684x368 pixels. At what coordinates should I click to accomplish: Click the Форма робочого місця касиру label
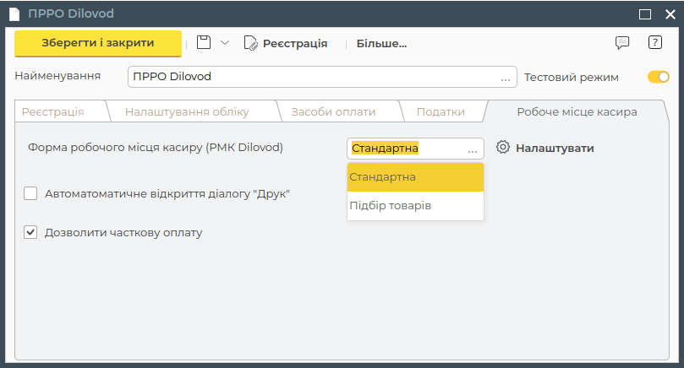click(156, 148)
